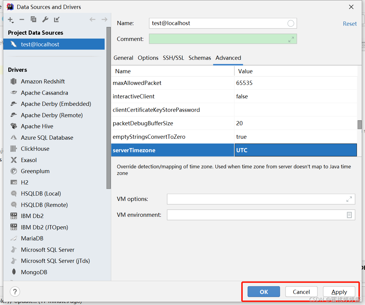
Task: Duplicate data source icon
Action: click(x=33, y=19)
